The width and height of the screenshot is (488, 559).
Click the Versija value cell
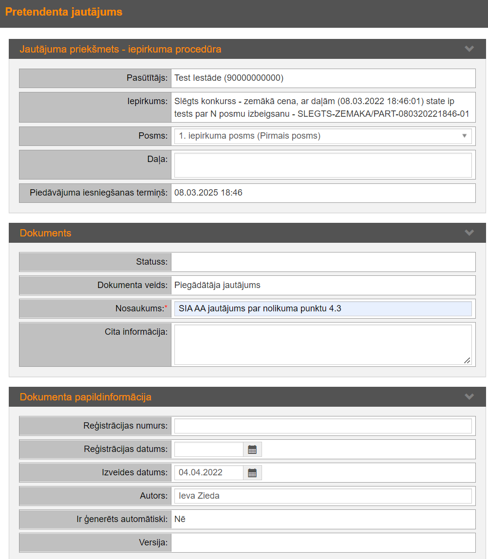point(323,542)
